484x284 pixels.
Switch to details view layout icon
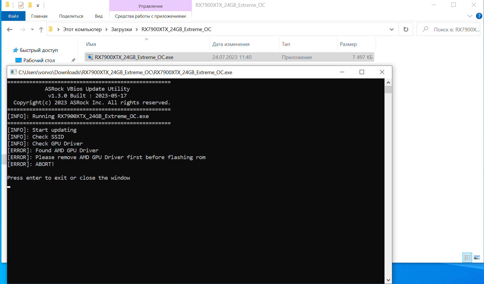click(467, 257)
